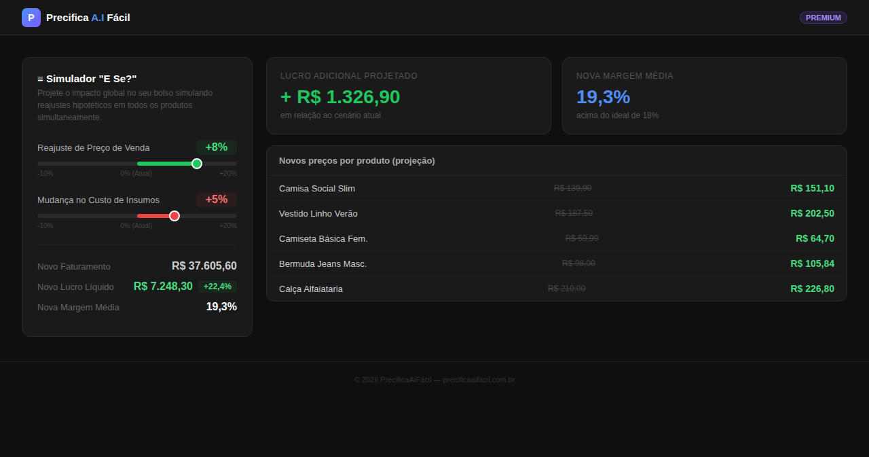Click the +22,4% profit growth badge
This screenshot has height=457, width=869.
(x=218, y=287)
